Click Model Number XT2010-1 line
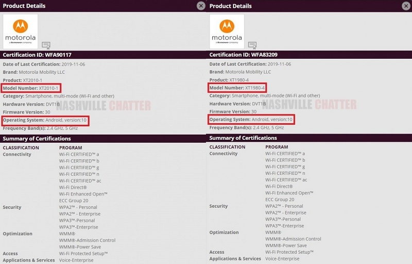Viewport: 412px width, 264px height. tap(31, 88)
